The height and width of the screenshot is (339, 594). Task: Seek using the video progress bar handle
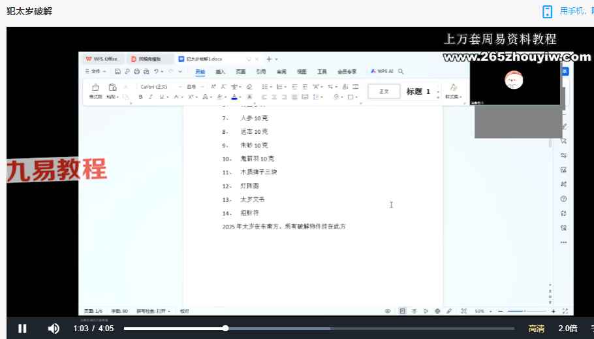coord(225,329)
